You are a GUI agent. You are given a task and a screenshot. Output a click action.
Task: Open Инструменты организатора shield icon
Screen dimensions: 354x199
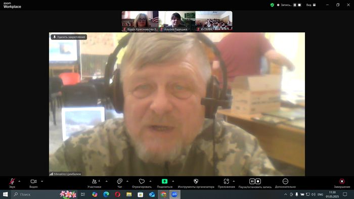coord(196,181)
